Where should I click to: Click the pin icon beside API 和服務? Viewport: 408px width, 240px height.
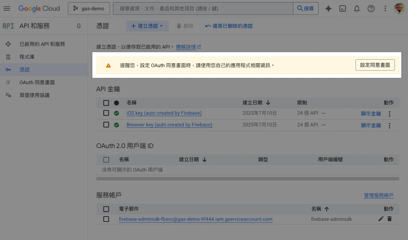click(x=79, y=26)
